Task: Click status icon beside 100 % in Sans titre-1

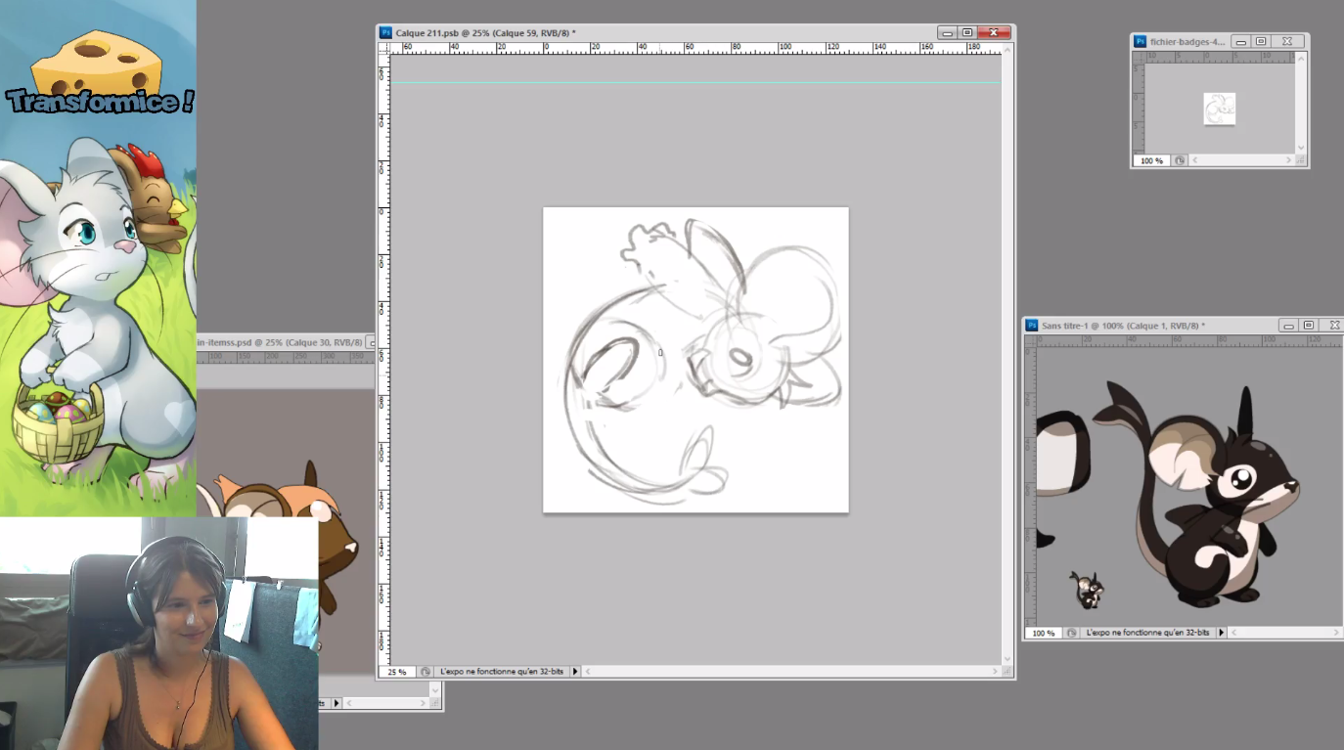Action: tap(1072, 633)
